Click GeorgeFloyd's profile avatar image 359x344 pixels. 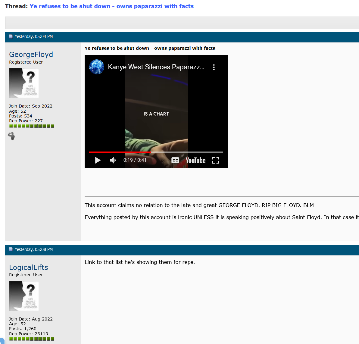[24, 83]
